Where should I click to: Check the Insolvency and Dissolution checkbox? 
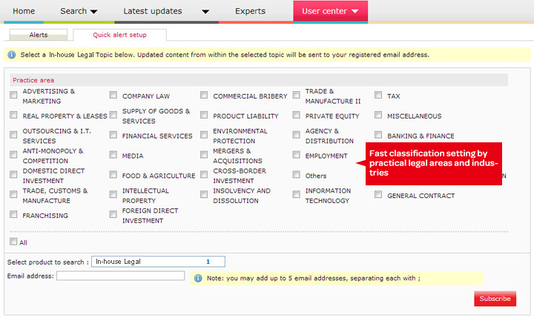pos(204,194)
